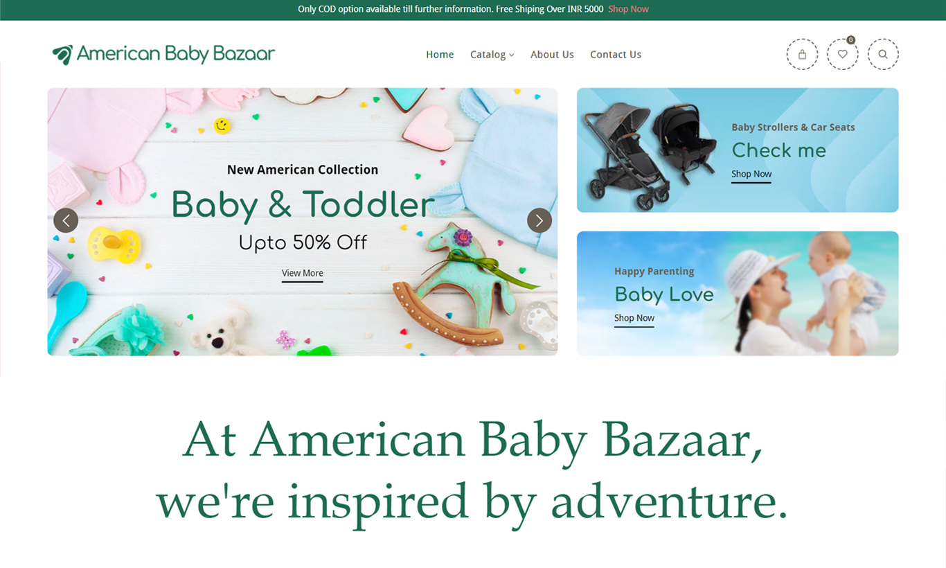
Task: Open the Contact Us page
Action: click(616, 54)
